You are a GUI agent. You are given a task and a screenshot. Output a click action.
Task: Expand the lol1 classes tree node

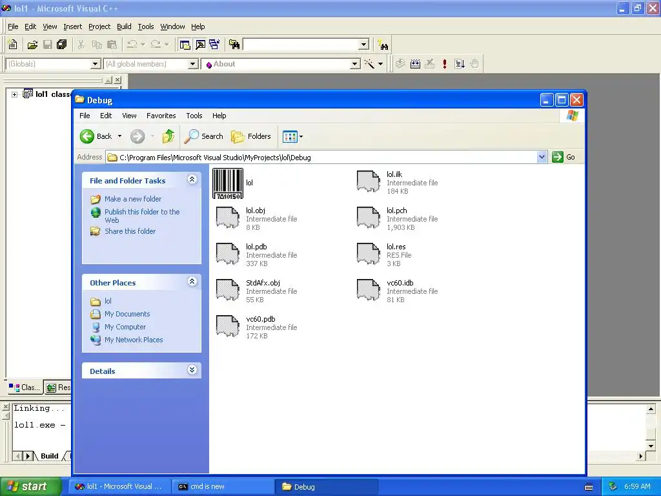[x=14, y=94]
